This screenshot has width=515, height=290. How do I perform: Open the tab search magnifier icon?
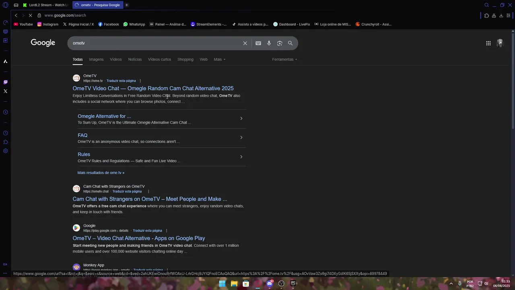click(486, 5)
